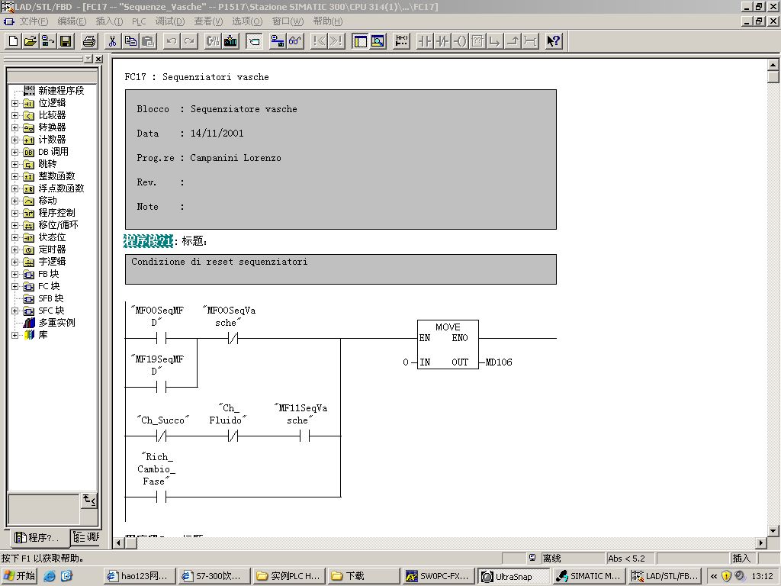The height and width of the screenshot is (586, 781).
Task: Click the Save toolbar icon
Action: tap(66, 41)
